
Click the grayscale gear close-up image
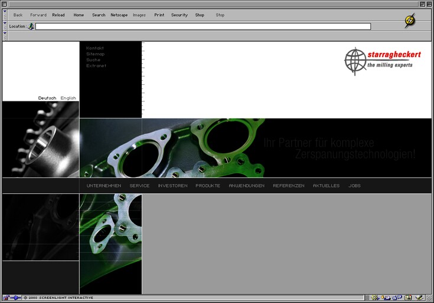(x=41, y=140)
